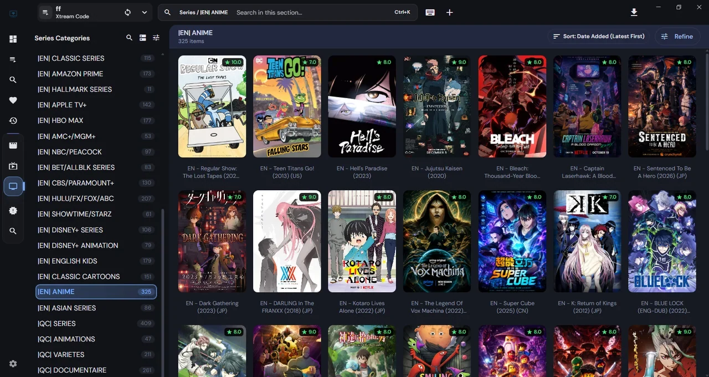Screen dimensions: 709x377
Task: Search categories using the Series Categories magnifier
Action: click(x=129, y=38)
